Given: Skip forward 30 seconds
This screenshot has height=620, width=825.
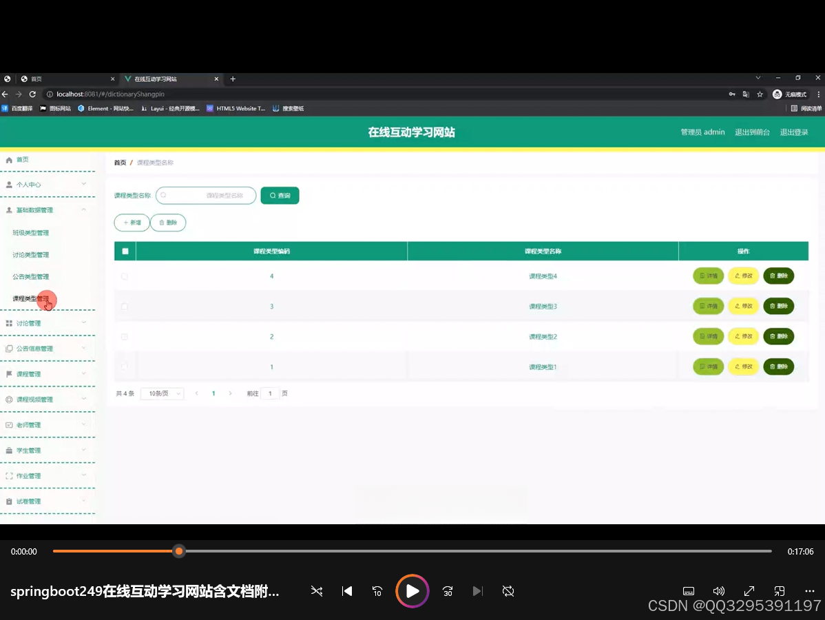Looking at the screenshot, I should pyautogui.click(x=448, y=591).
